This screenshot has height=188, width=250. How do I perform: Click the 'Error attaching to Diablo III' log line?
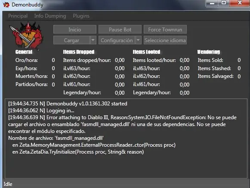click(122, 124)
